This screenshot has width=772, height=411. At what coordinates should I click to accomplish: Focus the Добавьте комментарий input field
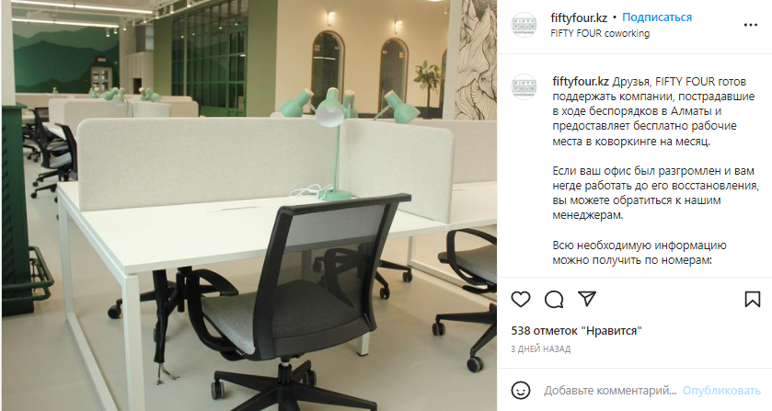click(x=610, y=391)
